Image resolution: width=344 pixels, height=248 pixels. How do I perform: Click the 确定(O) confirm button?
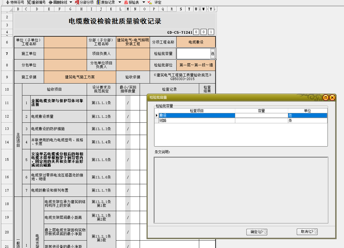point(256,232)
